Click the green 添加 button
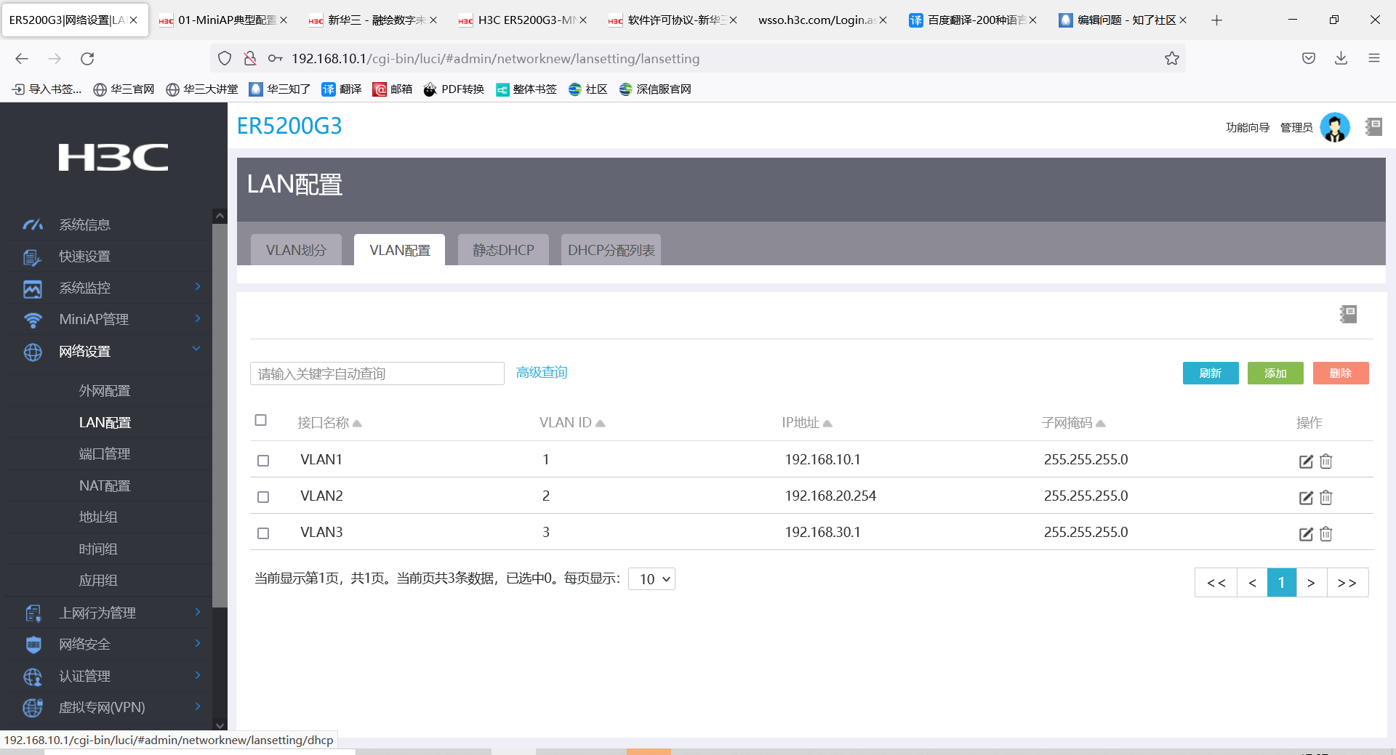The image size is (1396, 755). [x=1275, y=373]
